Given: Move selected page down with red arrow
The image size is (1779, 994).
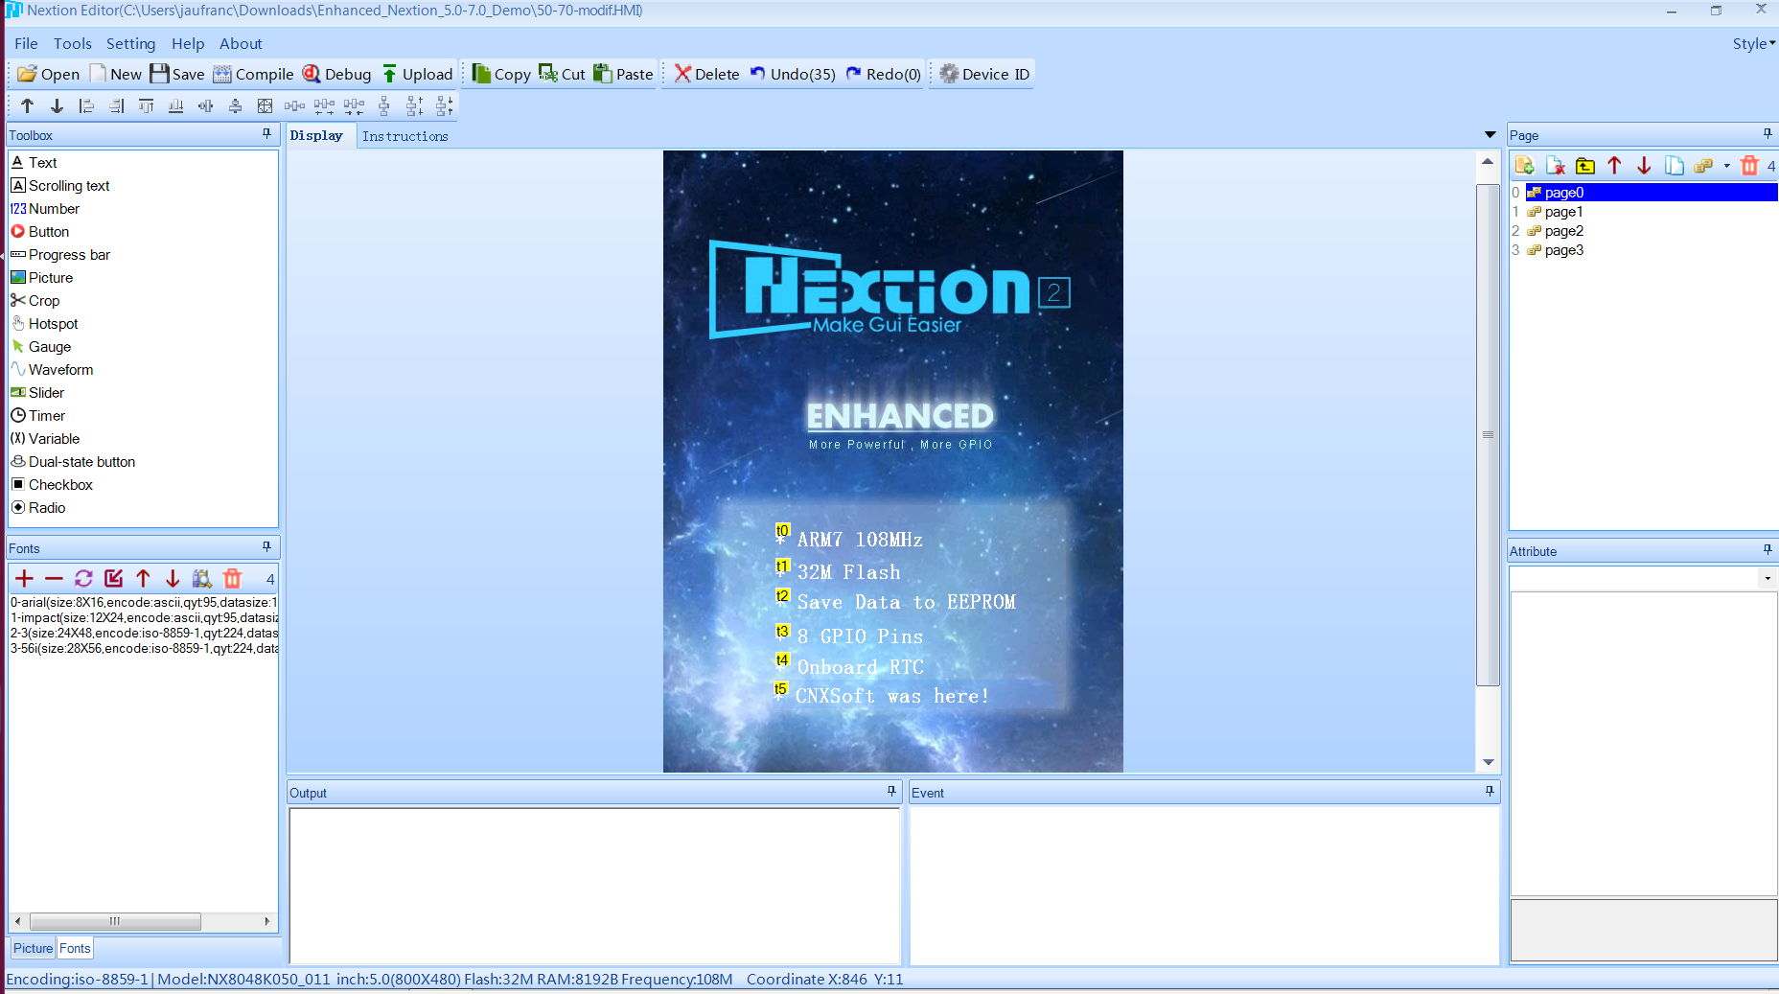Looking at the screenshot, I should 1644,166.
